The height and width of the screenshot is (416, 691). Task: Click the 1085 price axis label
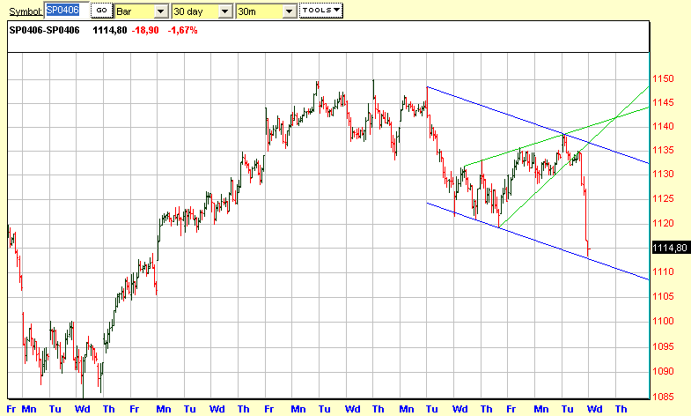(663, 397)
